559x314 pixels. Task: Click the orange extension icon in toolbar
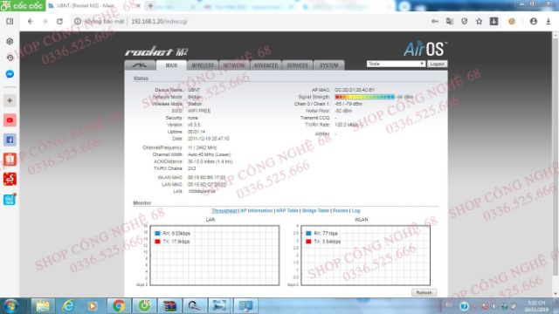point(512,21)
